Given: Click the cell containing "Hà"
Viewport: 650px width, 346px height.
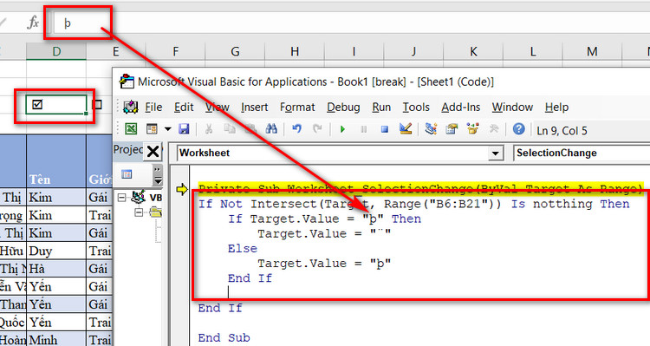Looking at the screenshot, I should (56, 269).
